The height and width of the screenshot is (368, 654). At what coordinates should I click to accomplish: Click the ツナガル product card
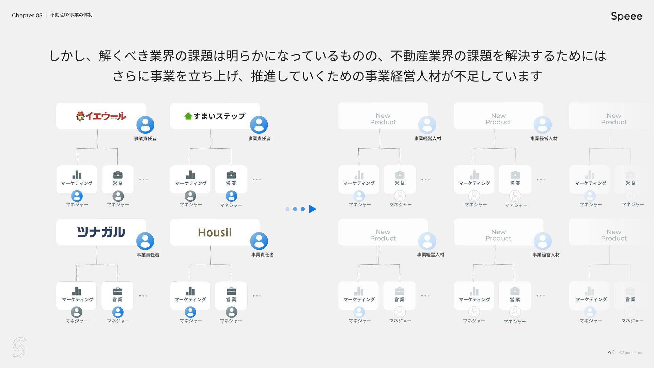(x=101, y=232)
